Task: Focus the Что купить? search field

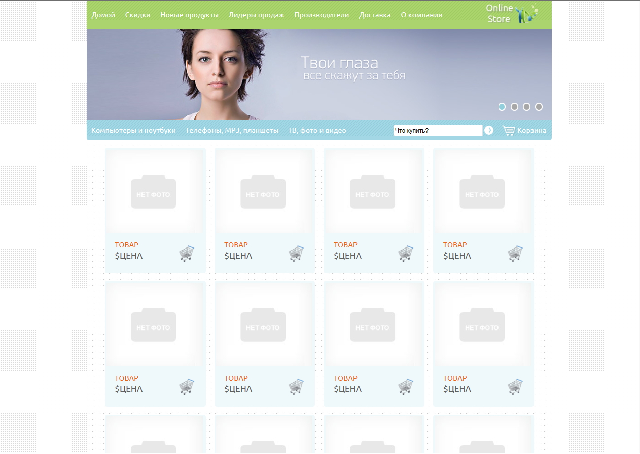Action: tap(438, 131)
